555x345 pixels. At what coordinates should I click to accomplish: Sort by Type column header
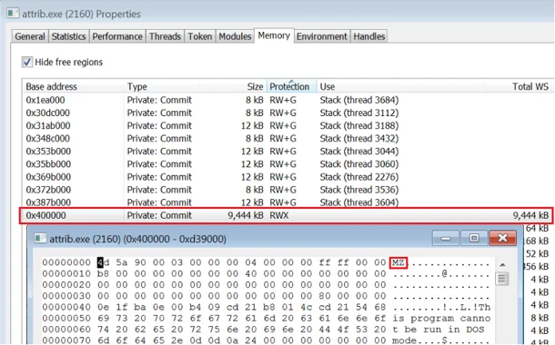[x=161, y=86]
